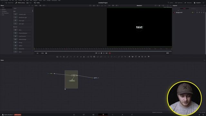Viewport: 206px width, 116px height.
Task: Add a Transform node from the toolbar
Action: [x=101, y=57]
